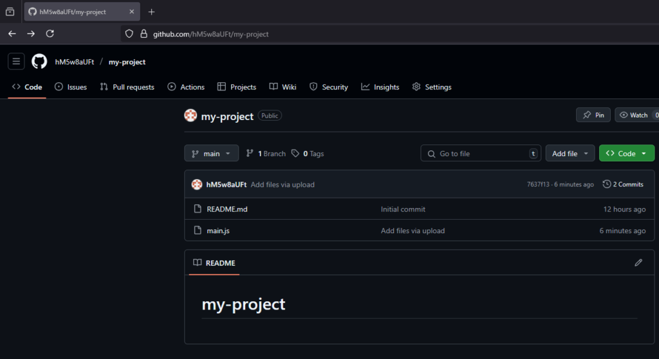Go back using browser back arrow
The width and height of the screenshot is (659, 359).
coord(12,34)
